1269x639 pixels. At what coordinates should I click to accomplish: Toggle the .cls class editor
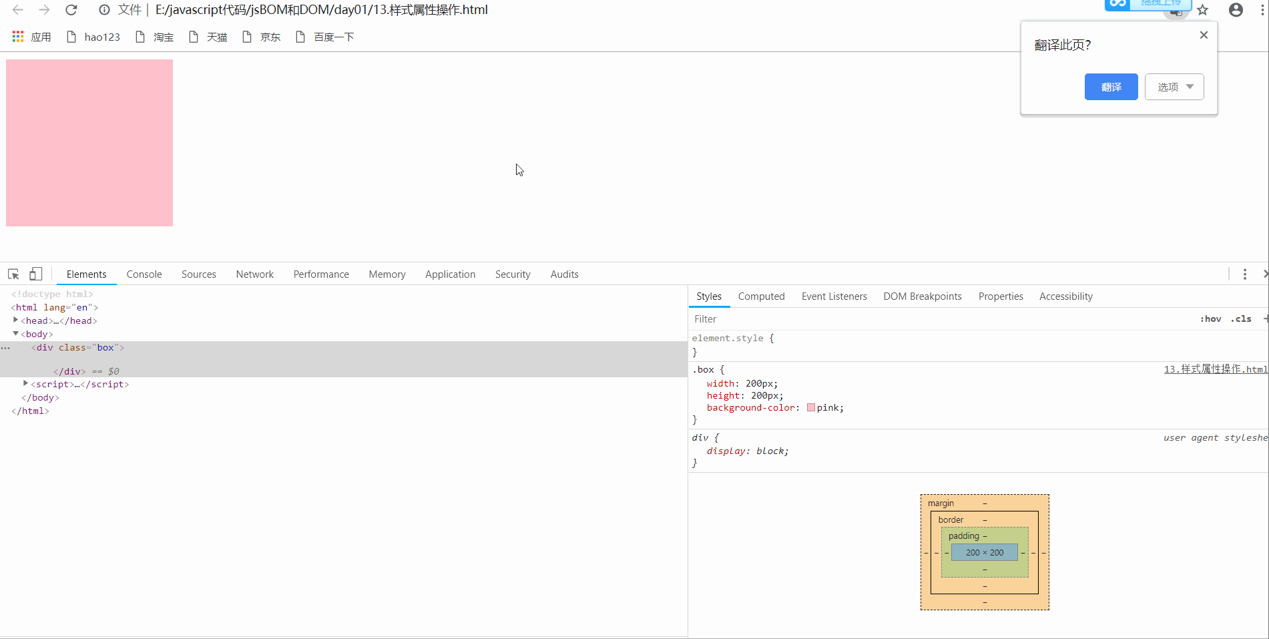[x=1241, y=319]
